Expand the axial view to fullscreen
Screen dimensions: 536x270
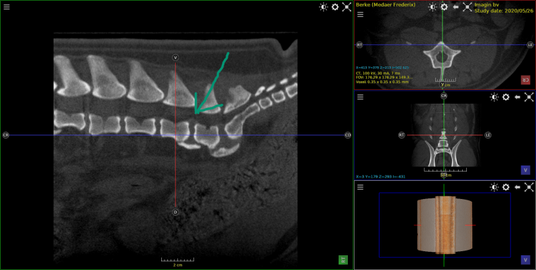pos(467,7)
